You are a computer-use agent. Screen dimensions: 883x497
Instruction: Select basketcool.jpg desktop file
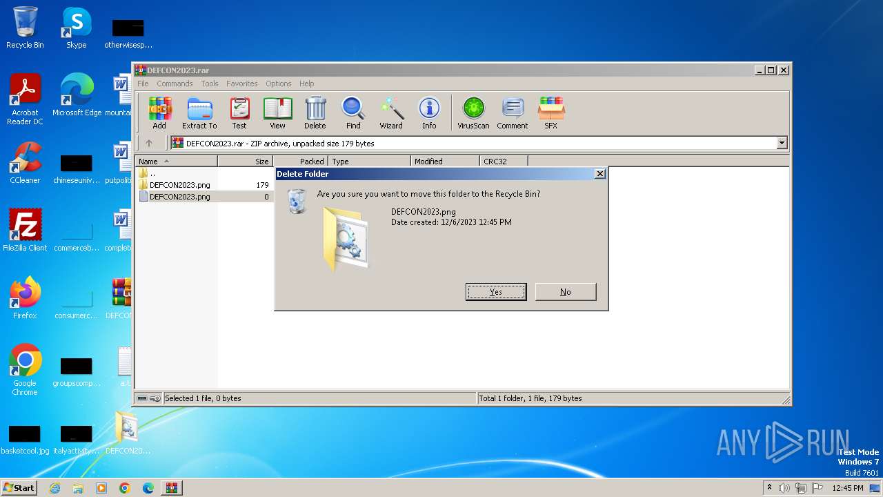coord(25,439)
